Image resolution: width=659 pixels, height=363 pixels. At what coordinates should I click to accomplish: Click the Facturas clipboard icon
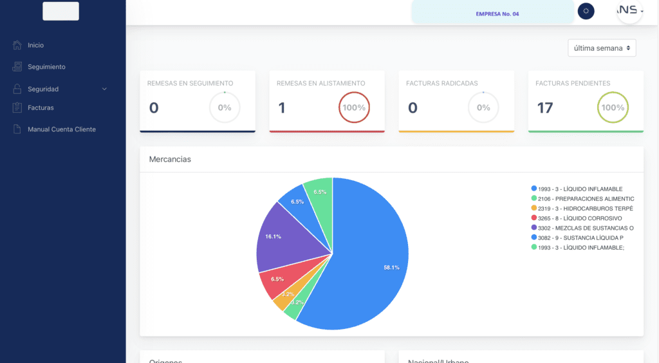17,107
